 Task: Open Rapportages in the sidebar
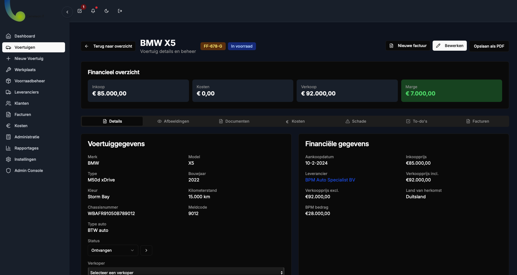pos(26,148)
